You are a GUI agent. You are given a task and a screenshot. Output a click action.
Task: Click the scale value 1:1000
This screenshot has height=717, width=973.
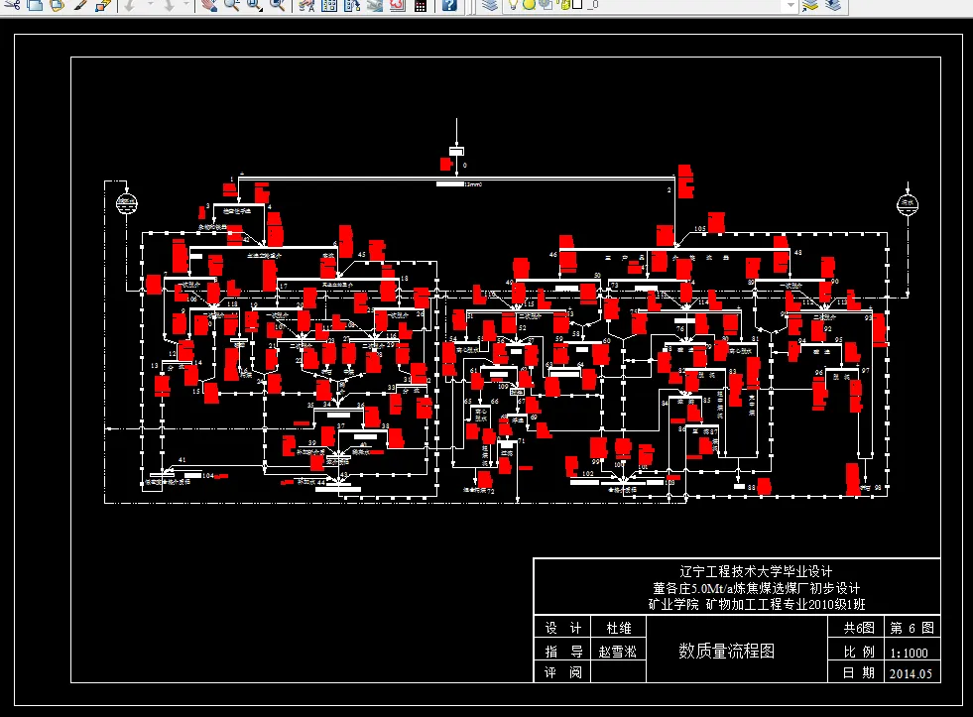pyautogui.click(x=910, y=653)
